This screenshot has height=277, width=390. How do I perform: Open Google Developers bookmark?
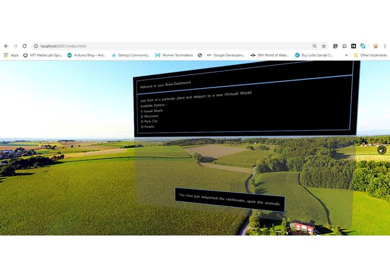(226, 55)
